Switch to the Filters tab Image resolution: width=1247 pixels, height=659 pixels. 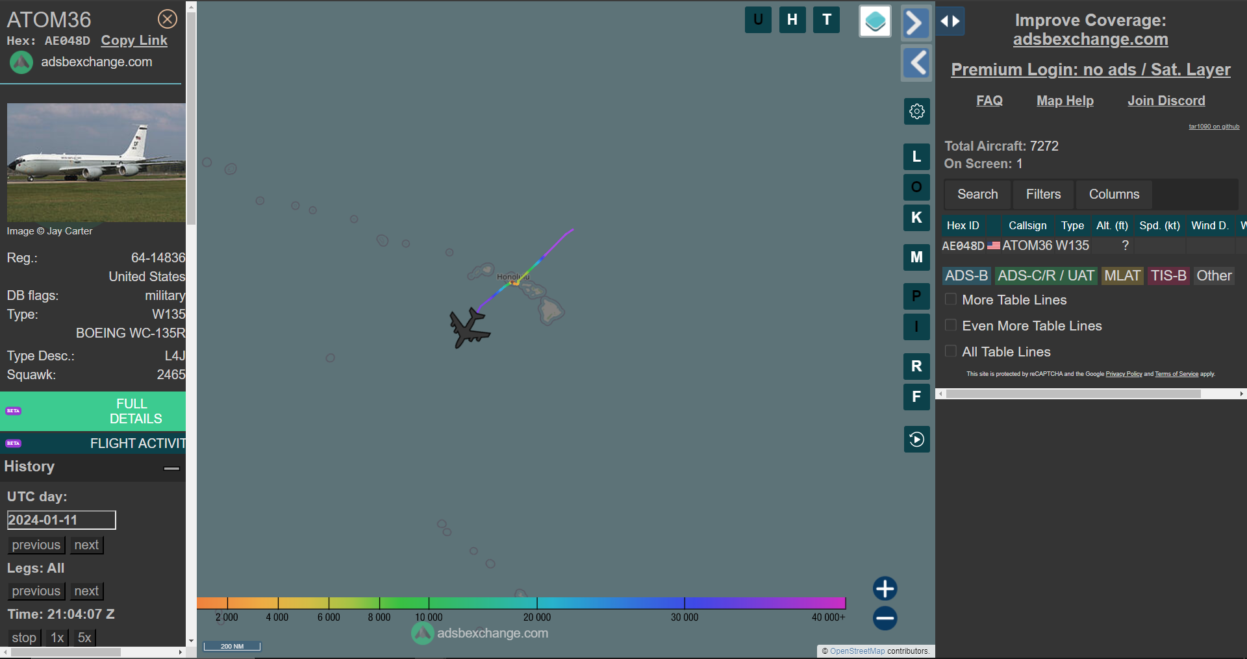[x=1043, y=194]
